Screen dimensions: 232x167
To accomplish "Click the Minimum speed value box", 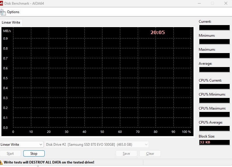I will pos(214,42).
